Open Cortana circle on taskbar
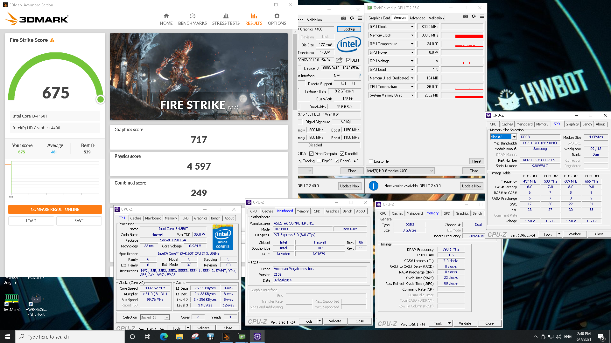 [132, 337]
